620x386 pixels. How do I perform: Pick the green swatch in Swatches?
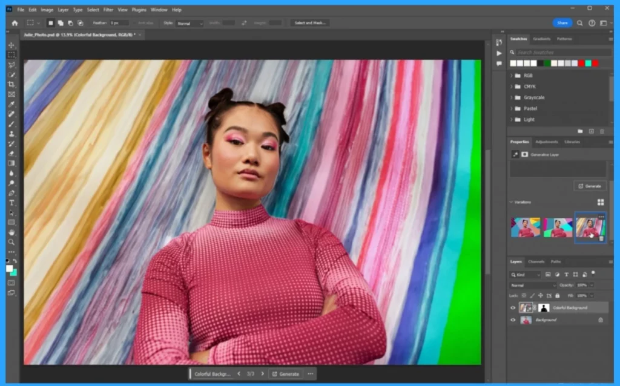tap(547, 63)
